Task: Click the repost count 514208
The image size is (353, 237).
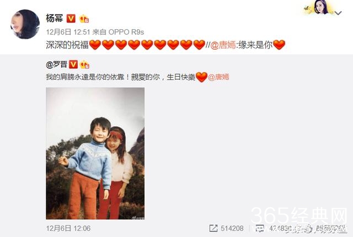Action: (x=232, y=228)
